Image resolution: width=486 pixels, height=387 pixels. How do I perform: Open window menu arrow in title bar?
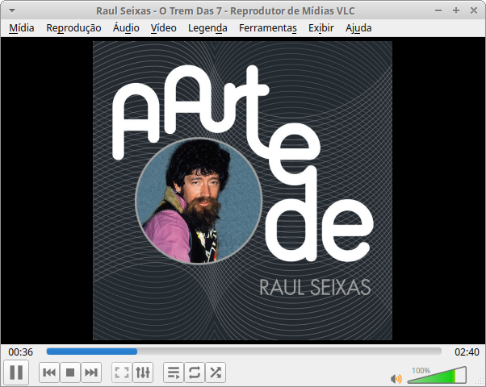12,10
